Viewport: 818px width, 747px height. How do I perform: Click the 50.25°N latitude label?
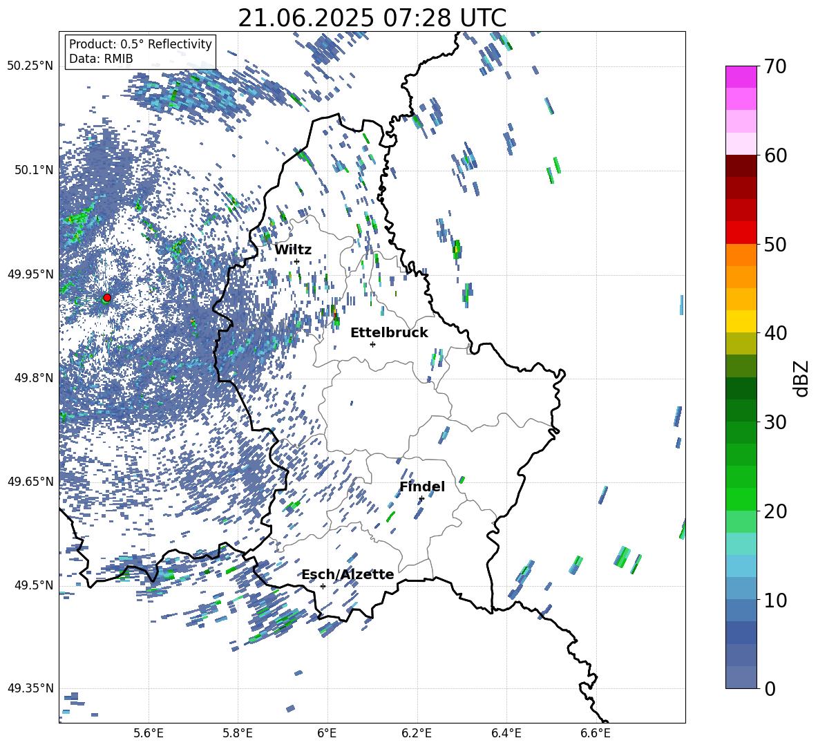point(30,66)
